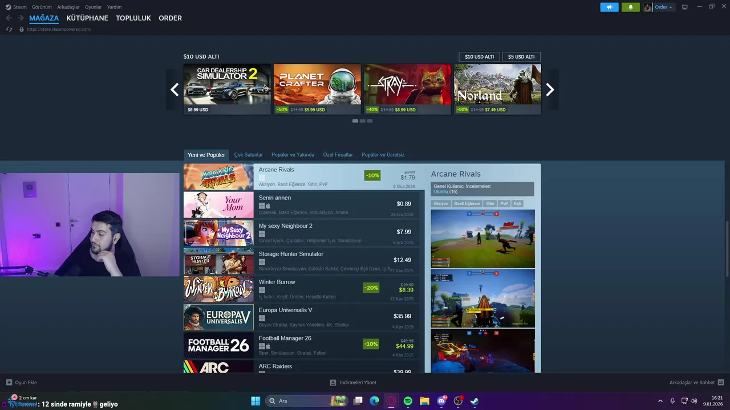Click the microphone tray icon
The height and width of the screenshot is (410, 730).
coord(672,401)
